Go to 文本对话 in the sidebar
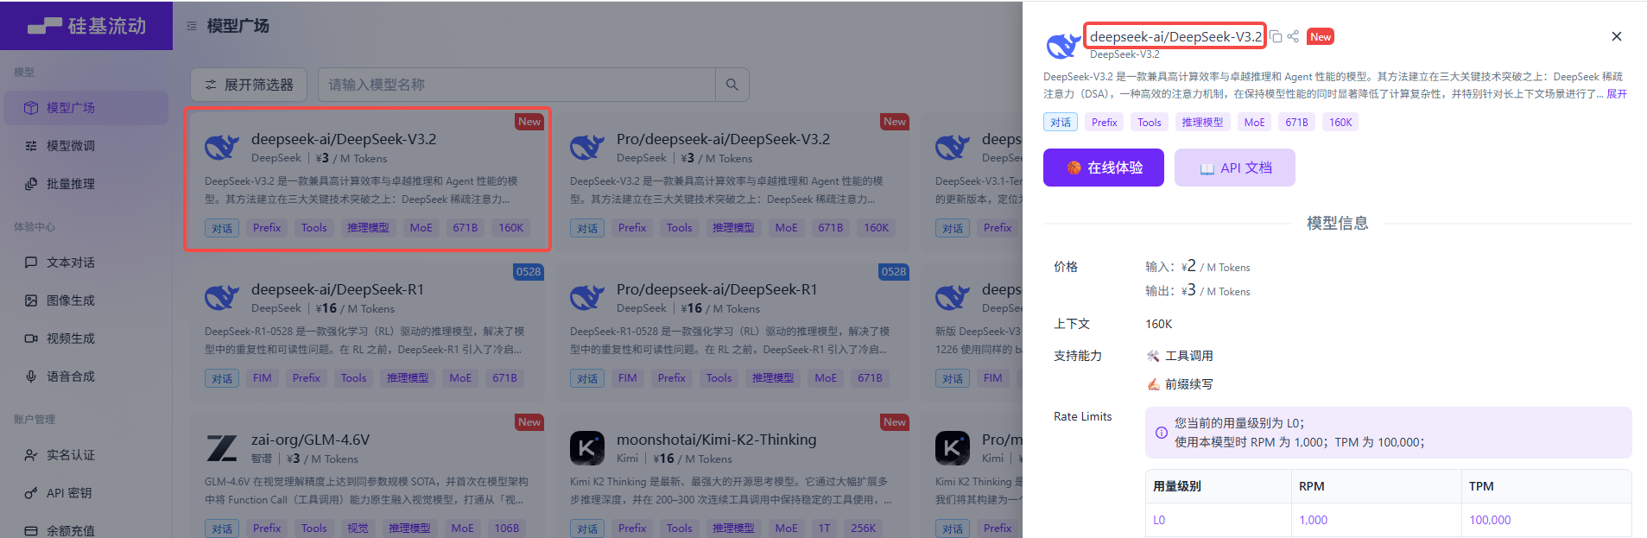1647x538 pixels. [86, 263]
